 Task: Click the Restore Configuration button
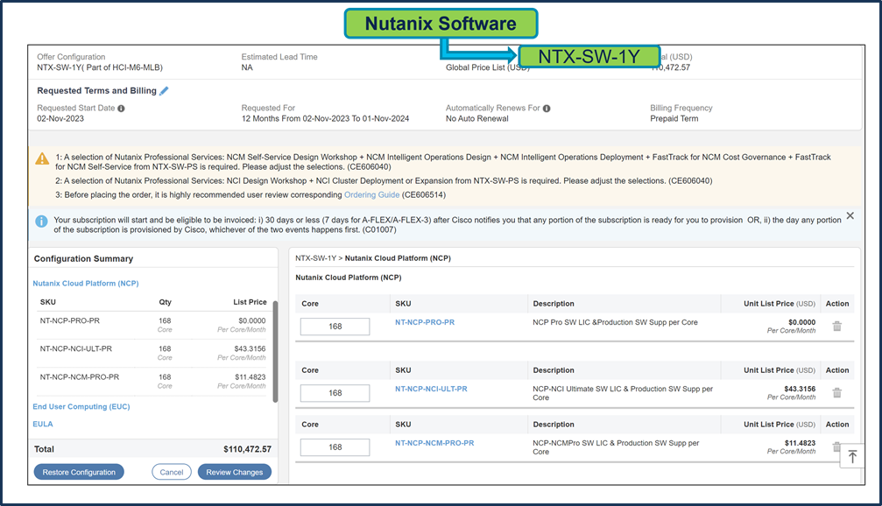point(79,472)
